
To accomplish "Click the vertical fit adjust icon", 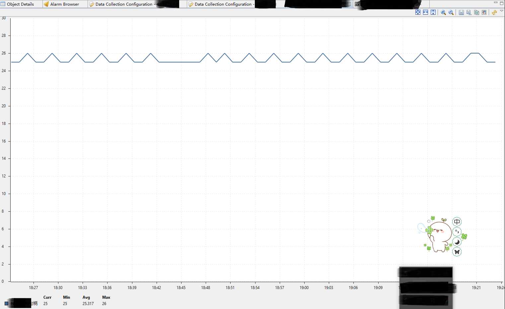I will tap(433, 12).
